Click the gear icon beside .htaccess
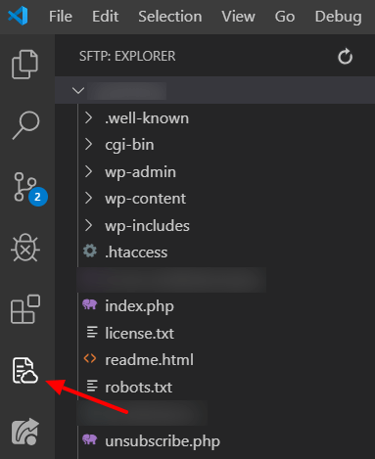Screen dimensions: 375x459 (90, 252)
